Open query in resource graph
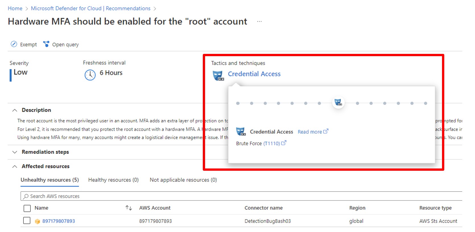The height and width of the screenshot is (232, 475). coord(61,44)
